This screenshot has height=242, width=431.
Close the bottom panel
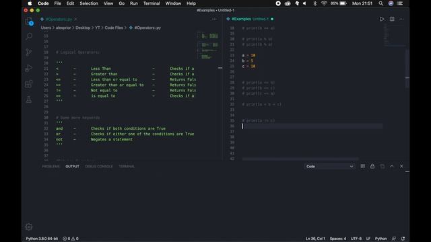pyautogui.click(x=401, y=166)
